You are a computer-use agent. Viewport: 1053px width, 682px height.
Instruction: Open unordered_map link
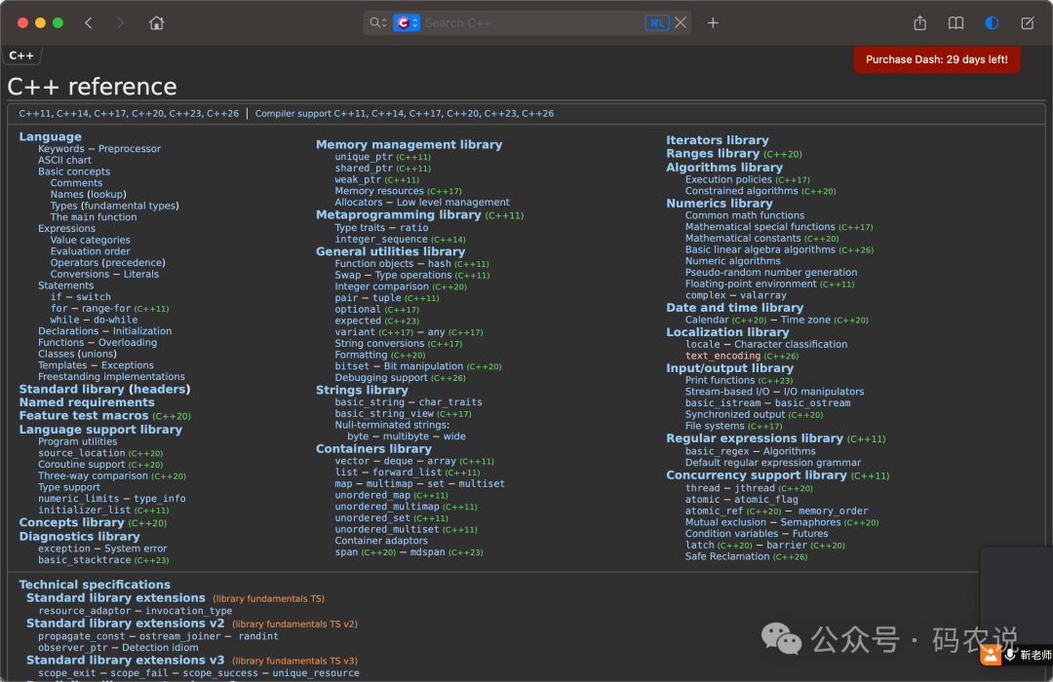pos(372,495)
